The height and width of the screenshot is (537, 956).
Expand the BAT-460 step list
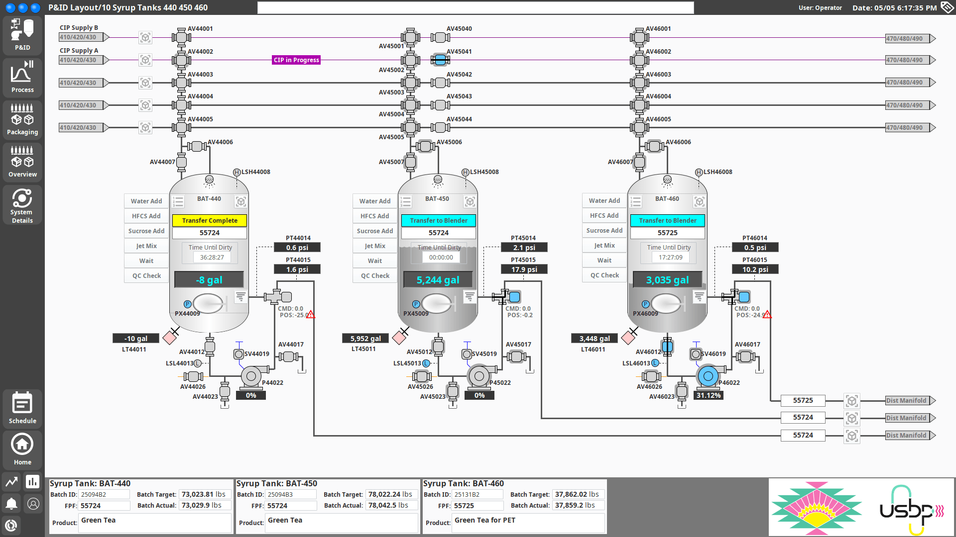(635, 201)
